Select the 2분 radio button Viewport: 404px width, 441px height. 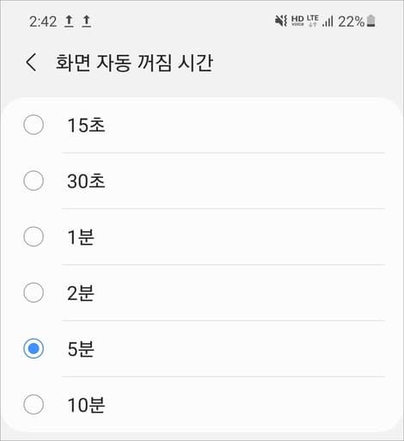click(34, 292)
